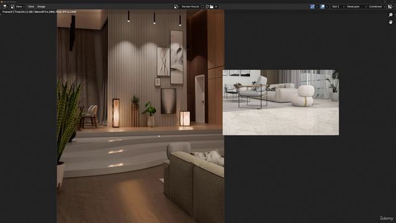The image size is (396, 223).
Task: Click the bright living room reference image
Action: point(281,102)
